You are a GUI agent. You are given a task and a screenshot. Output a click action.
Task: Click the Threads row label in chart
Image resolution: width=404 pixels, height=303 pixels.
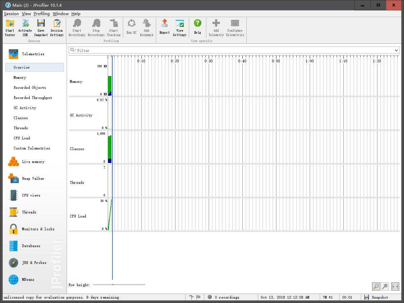(x=77, y=182)
